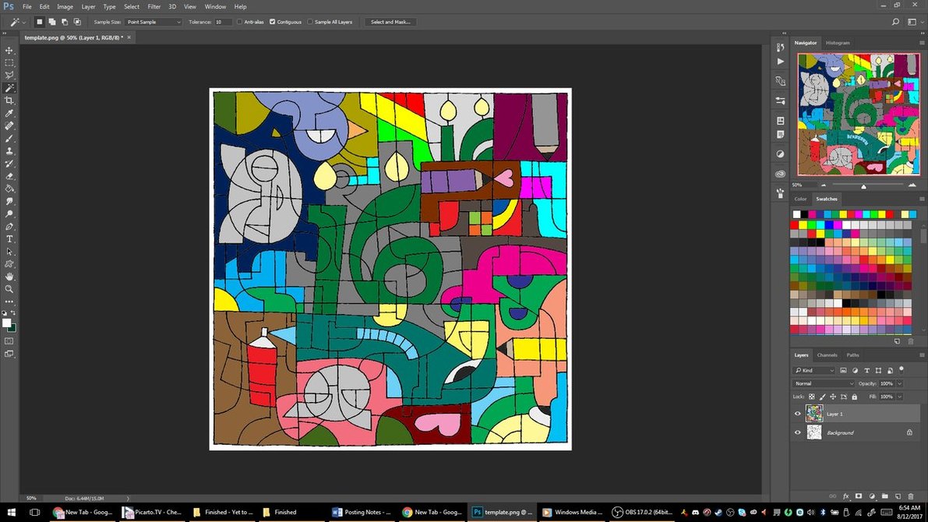
Task: Open the Filter menu
Action: [x=154, y=6]
